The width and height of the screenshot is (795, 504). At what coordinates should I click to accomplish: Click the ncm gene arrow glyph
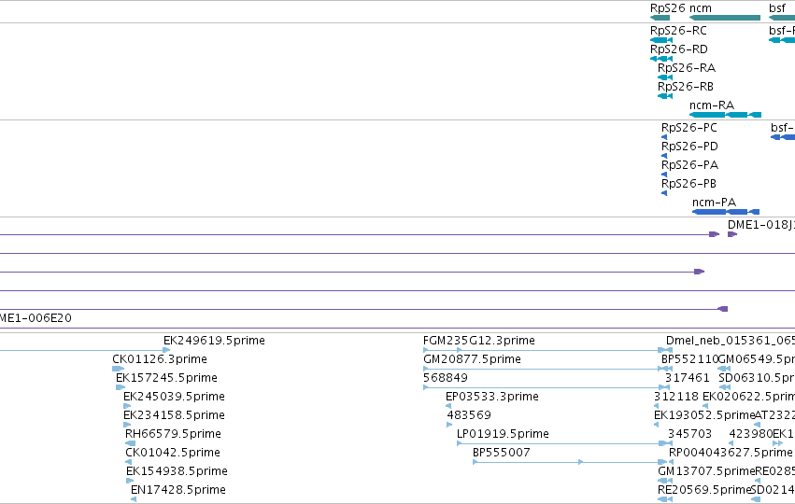click(725, 18)
